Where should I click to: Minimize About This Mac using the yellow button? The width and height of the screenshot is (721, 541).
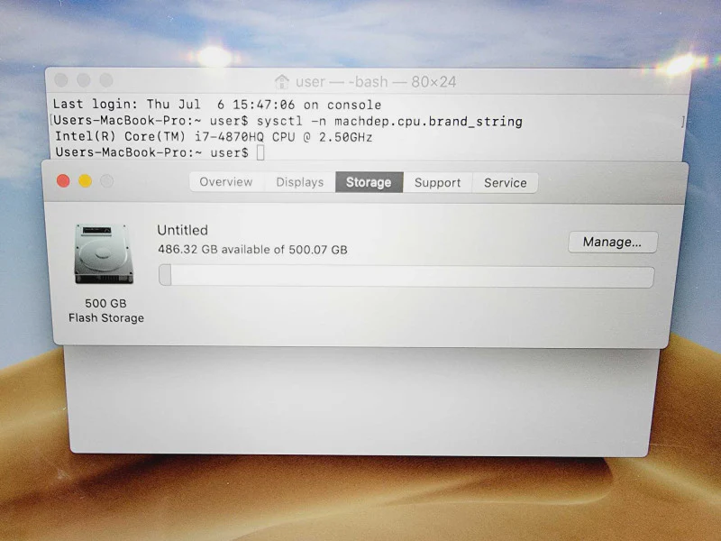point(85,181)
